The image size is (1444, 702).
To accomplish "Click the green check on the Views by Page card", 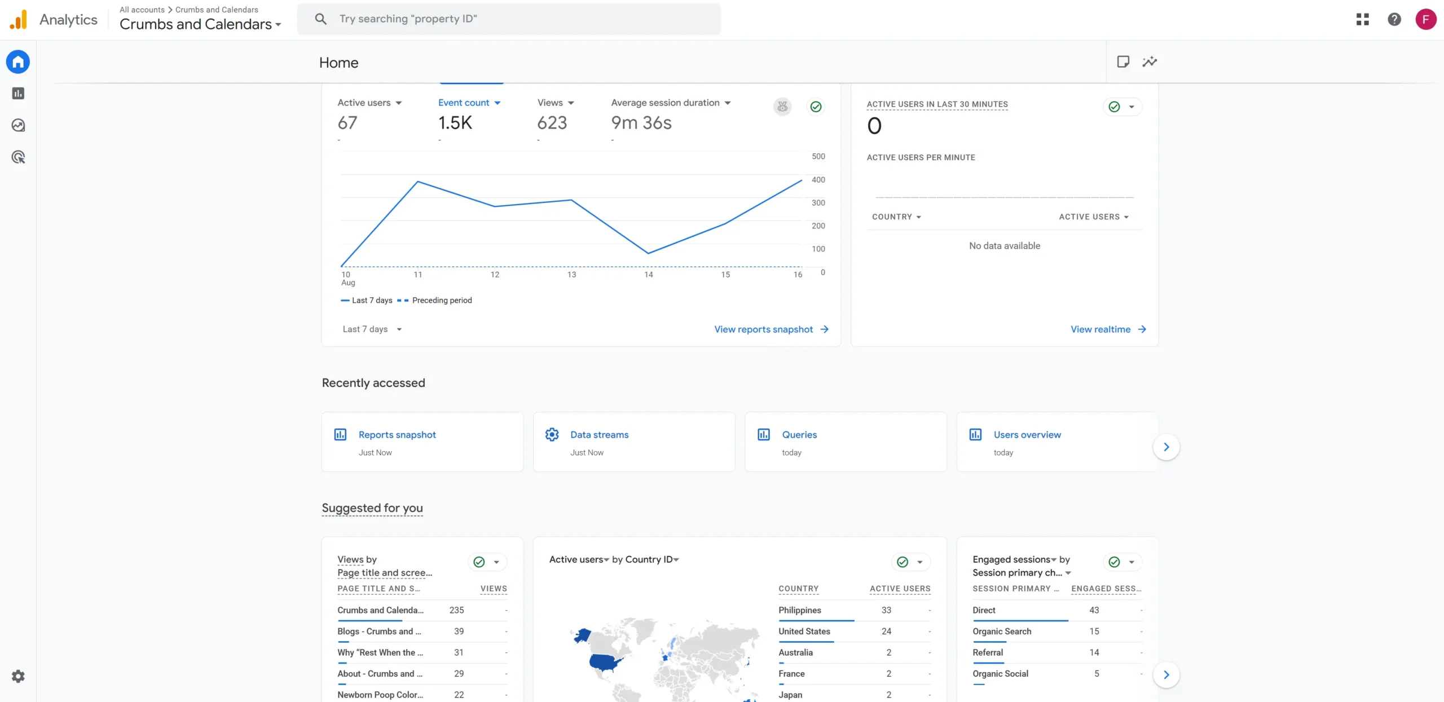I will [479, 562].
